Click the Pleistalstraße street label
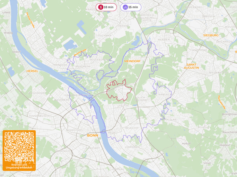This screenshot has width=237, height=177. [x=222, y=102]
